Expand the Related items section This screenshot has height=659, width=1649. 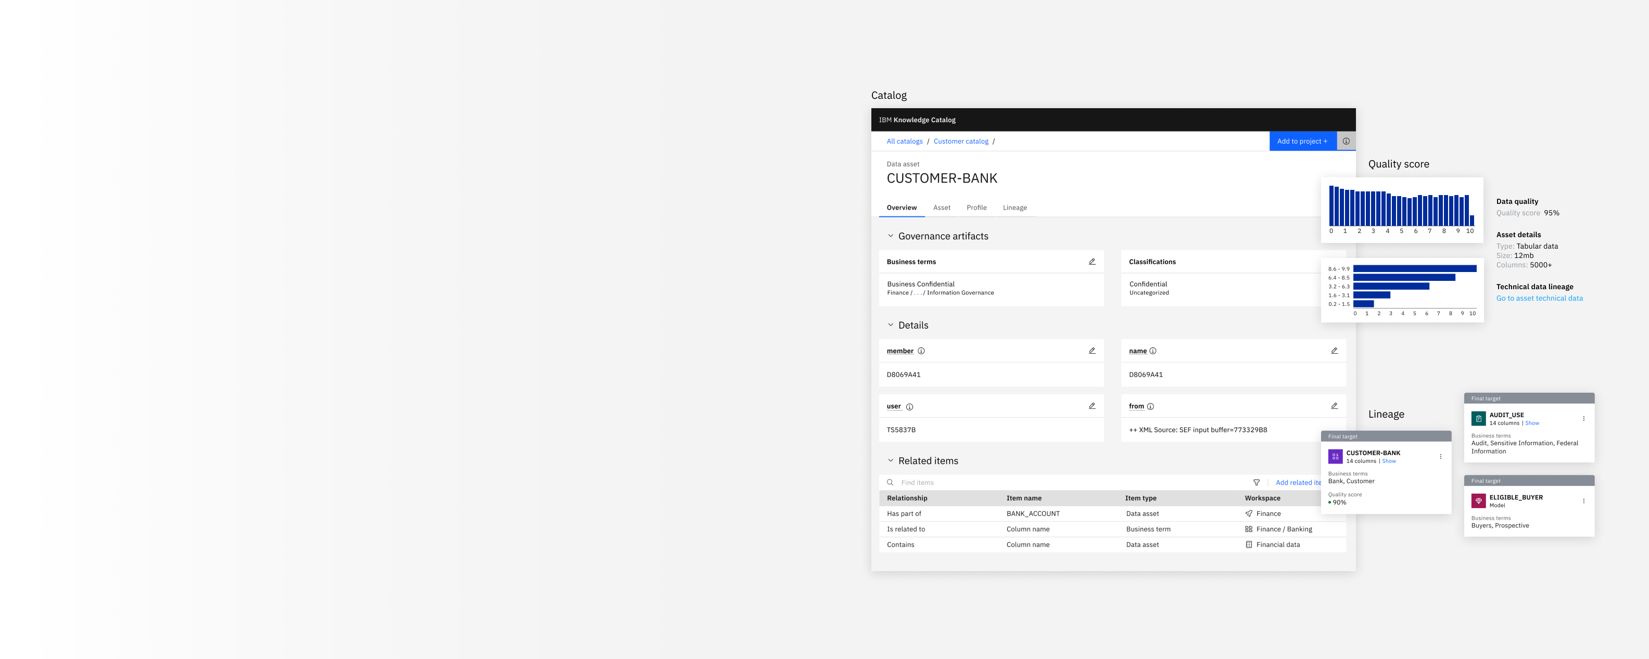(890, 460)
